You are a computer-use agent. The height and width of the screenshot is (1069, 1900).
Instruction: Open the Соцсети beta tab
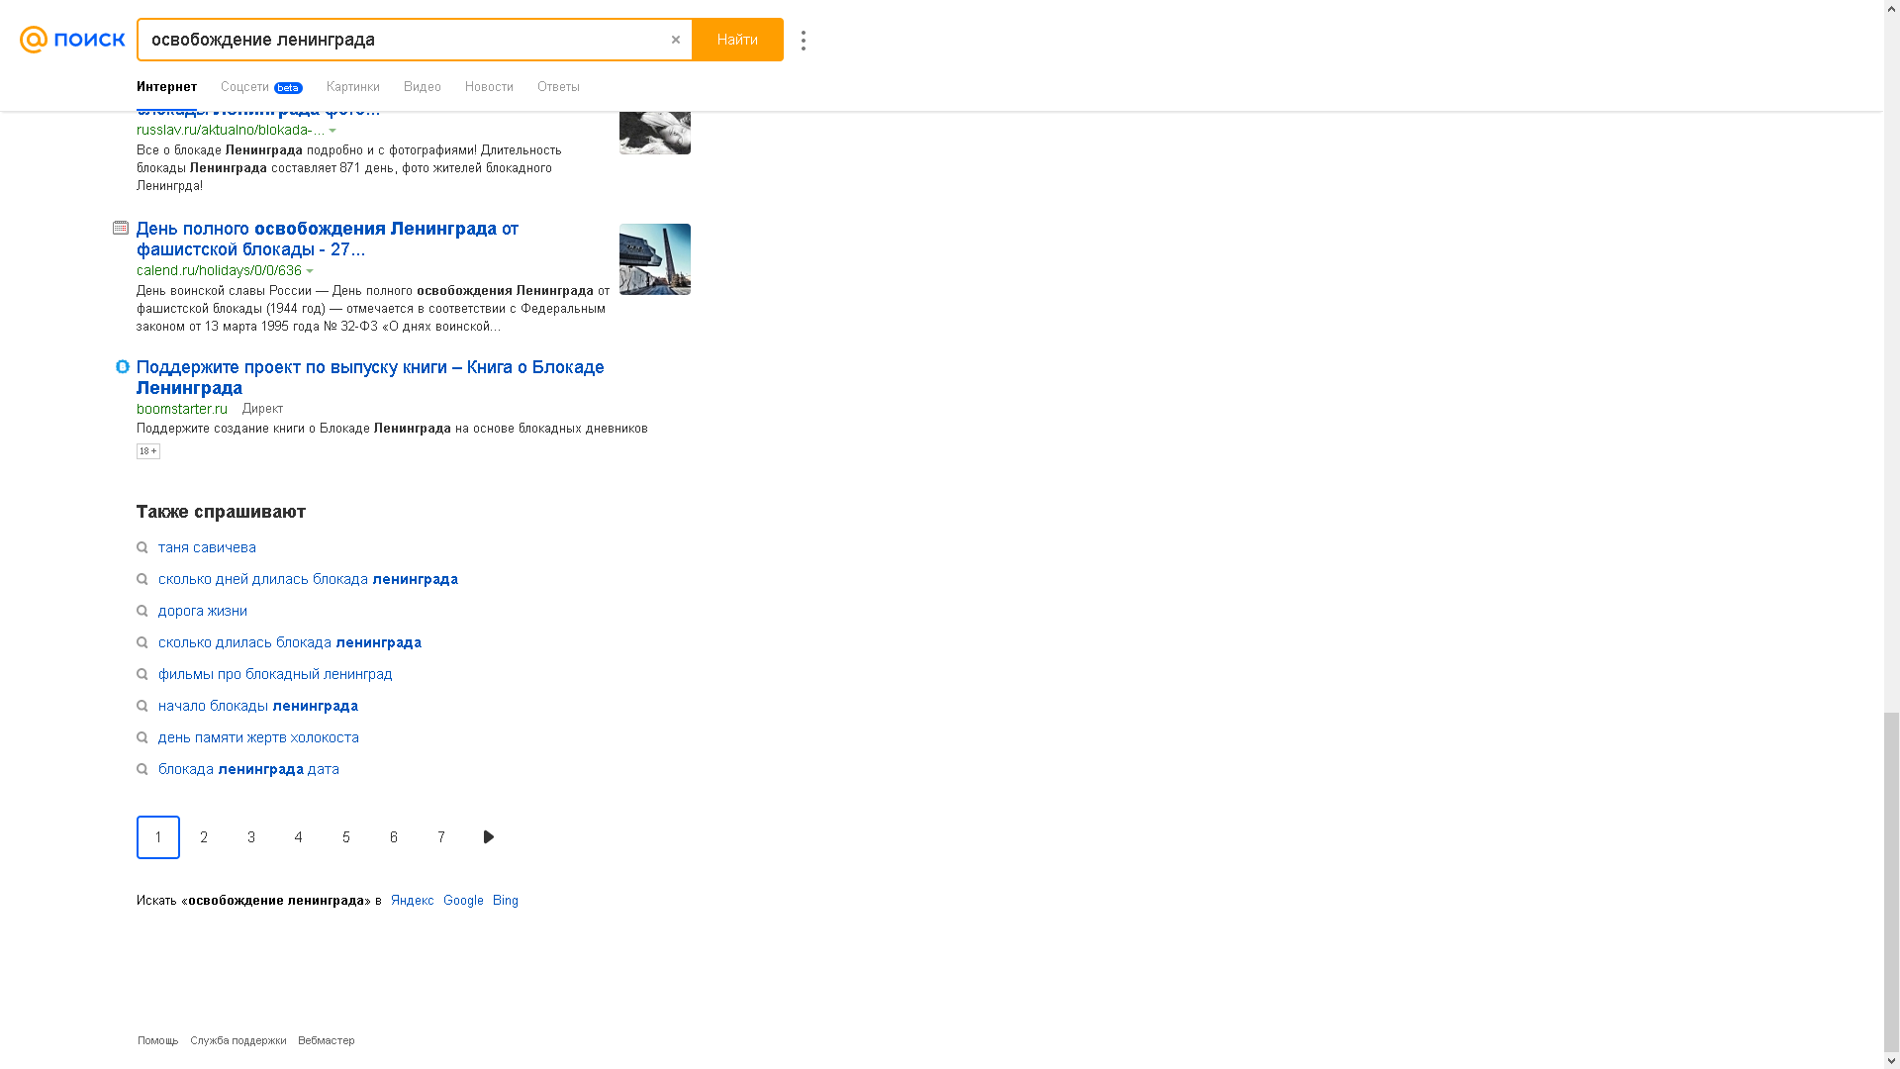pyautogui.click(x=261, y=87)
